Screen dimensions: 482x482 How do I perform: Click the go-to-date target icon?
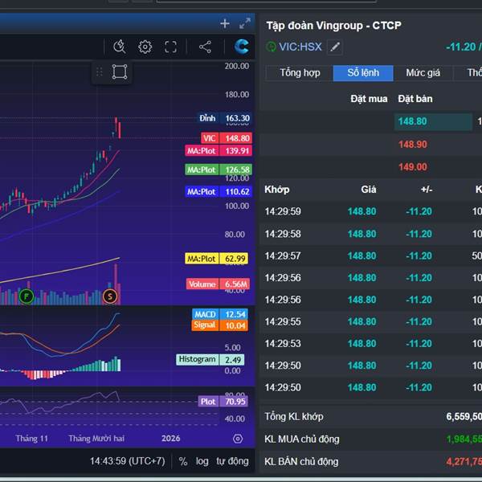(238, 439)
